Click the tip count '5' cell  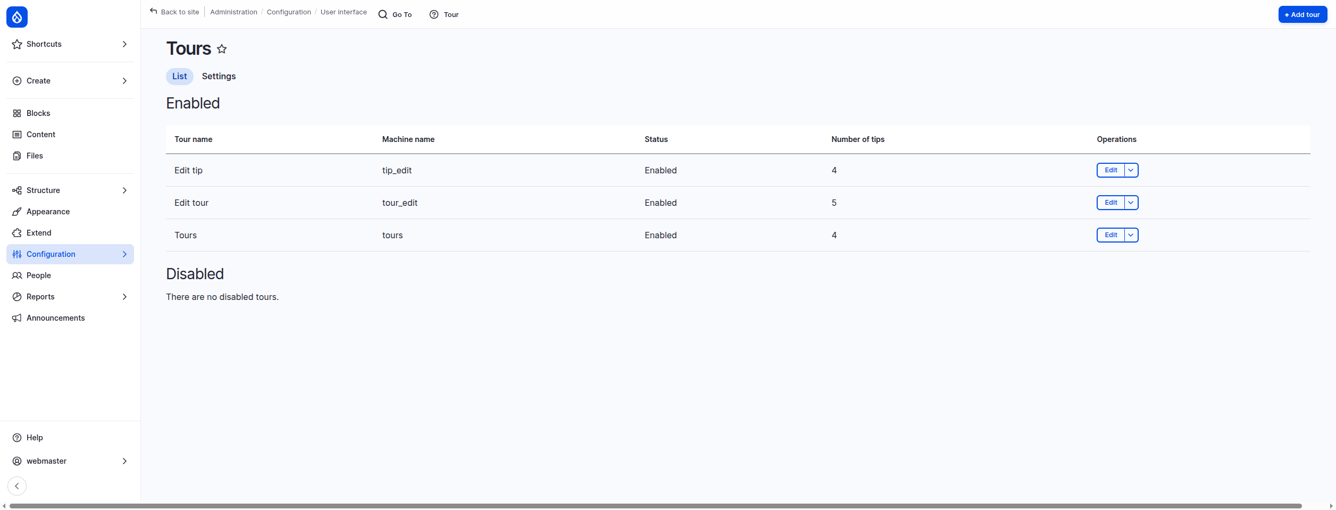pyautogui.click(x=834, y=203)
